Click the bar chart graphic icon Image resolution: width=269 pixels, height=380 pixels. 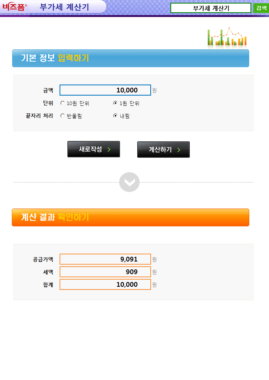click(x=227, y=38)
